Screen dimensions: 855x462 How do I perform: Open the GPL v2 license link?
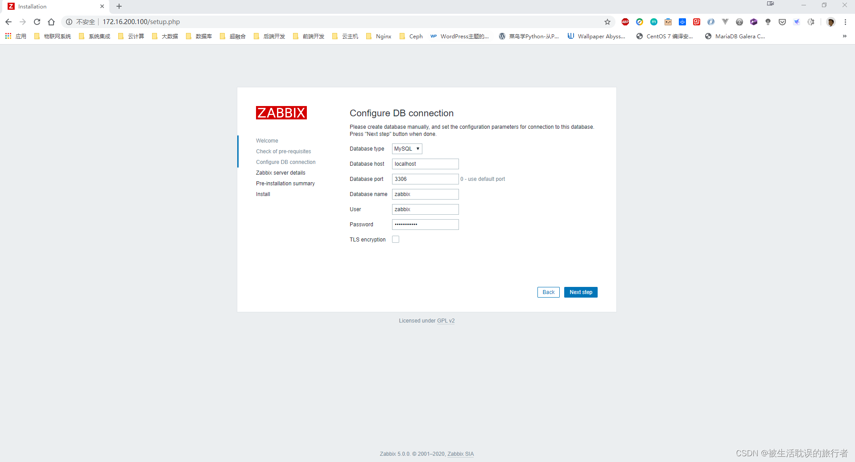coord(446,321)
